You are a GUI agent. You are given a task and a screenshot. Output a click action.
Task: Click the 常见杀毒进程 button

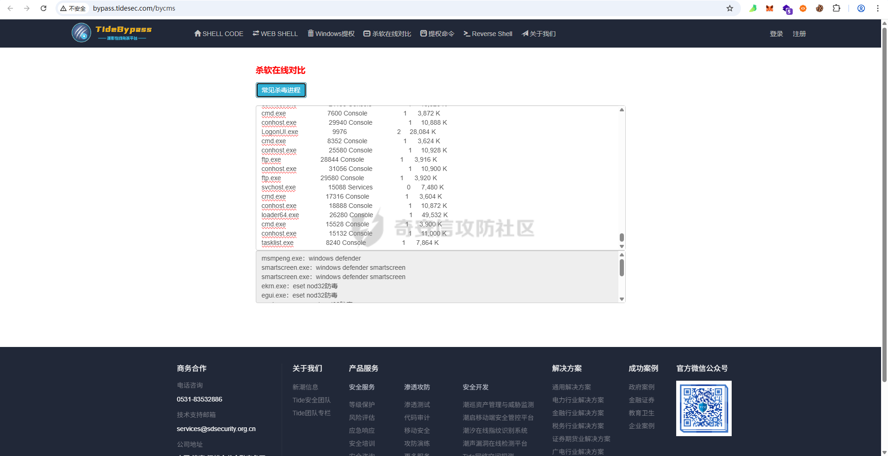point(281,90)
